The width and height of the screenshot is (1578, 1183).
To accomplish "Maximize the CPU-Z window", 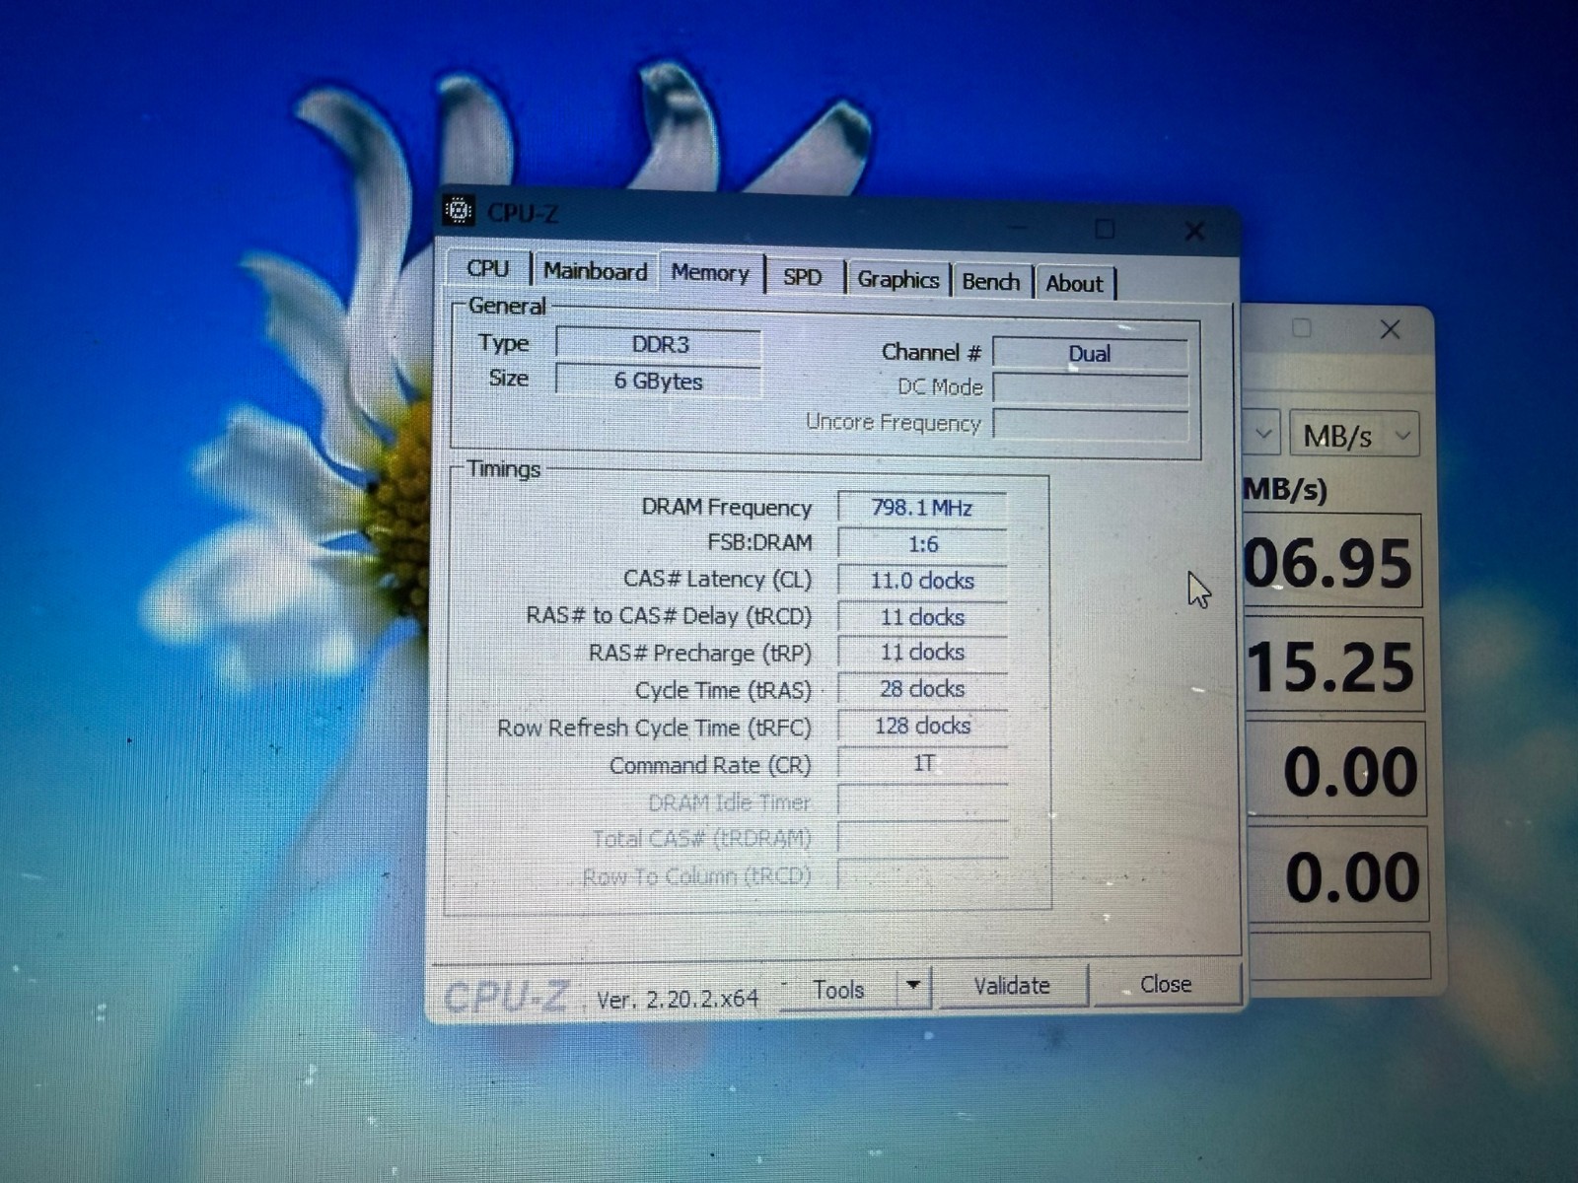I will [x=1105, y=229].
